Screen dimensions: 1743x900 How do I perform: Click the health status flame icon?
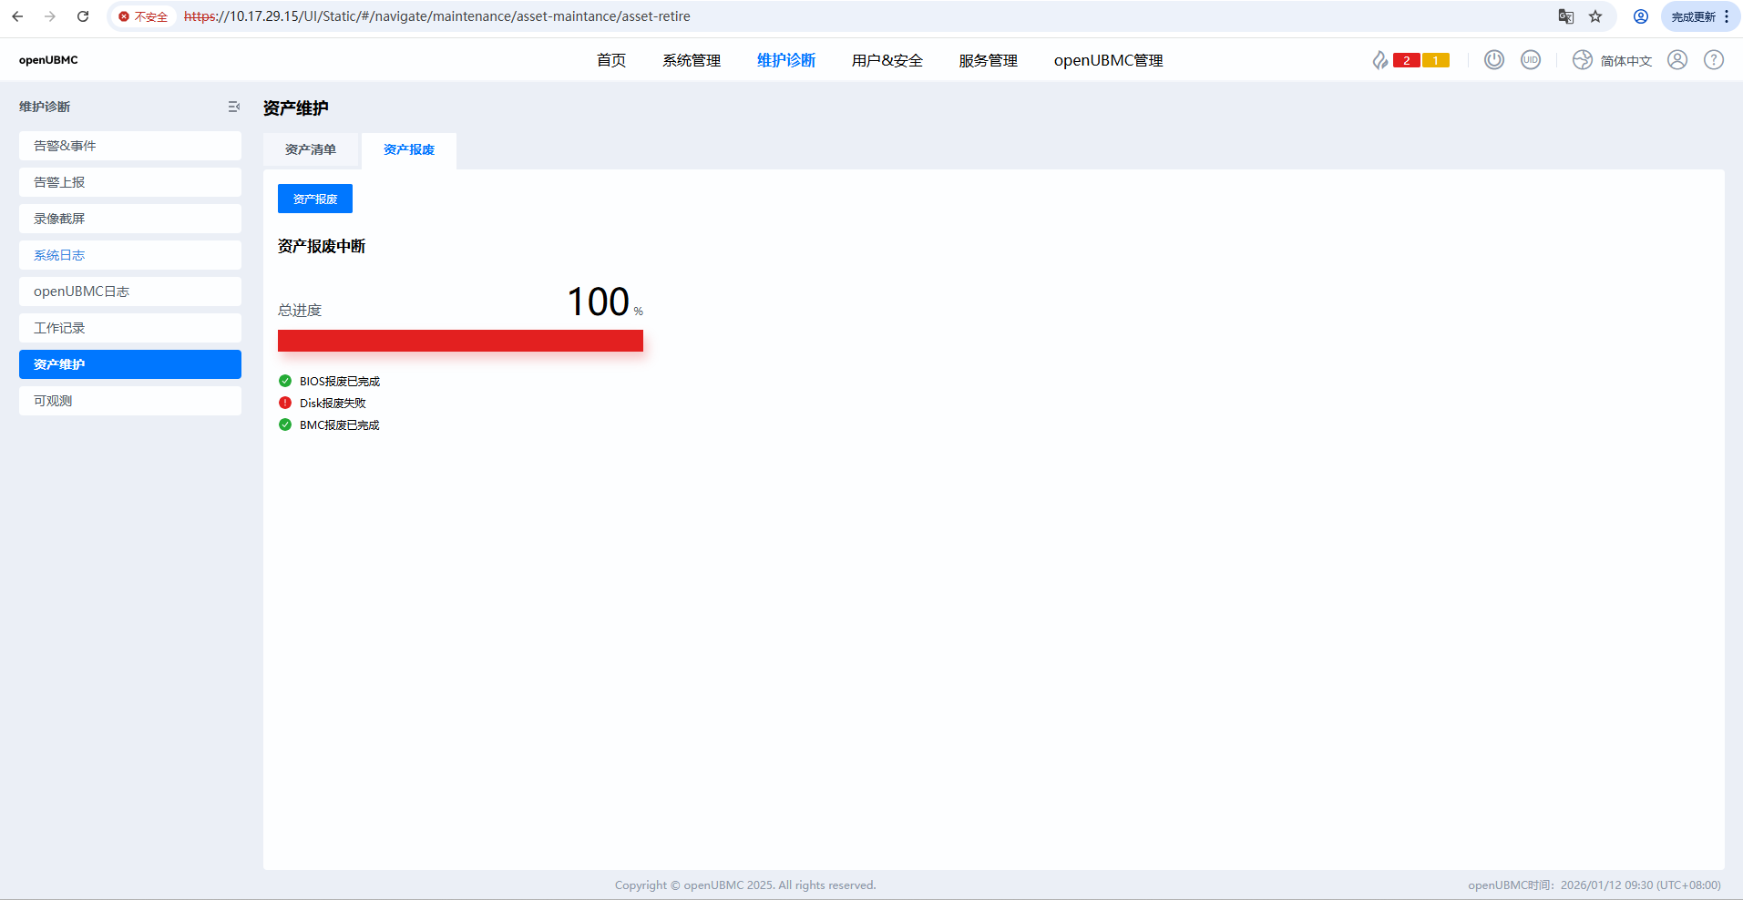tap(1380, 59)
